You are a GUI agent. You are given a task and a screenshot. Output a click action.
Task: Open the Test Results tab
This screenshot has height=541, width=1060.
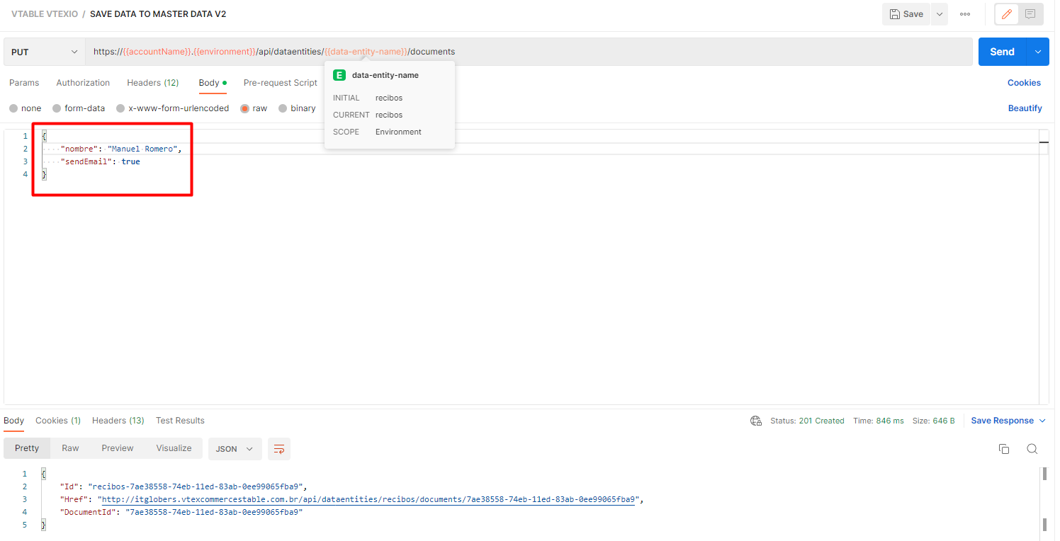(x=180, y=421)
